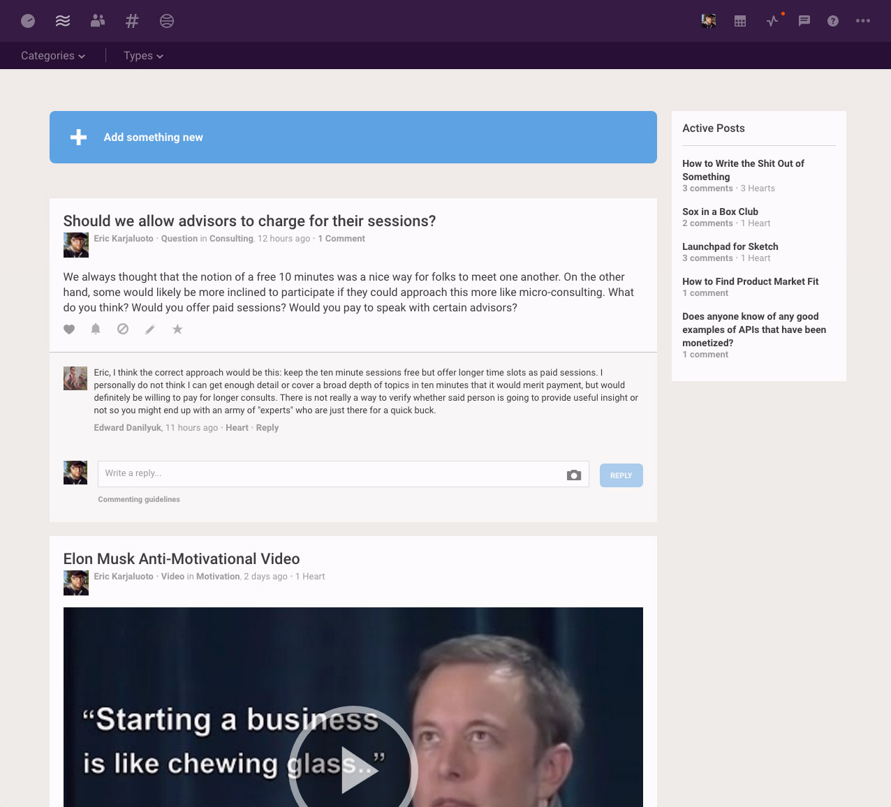The image size is (891, 807).
Task: Expand the Types dropdown
Action: click(x=143, y=56)
